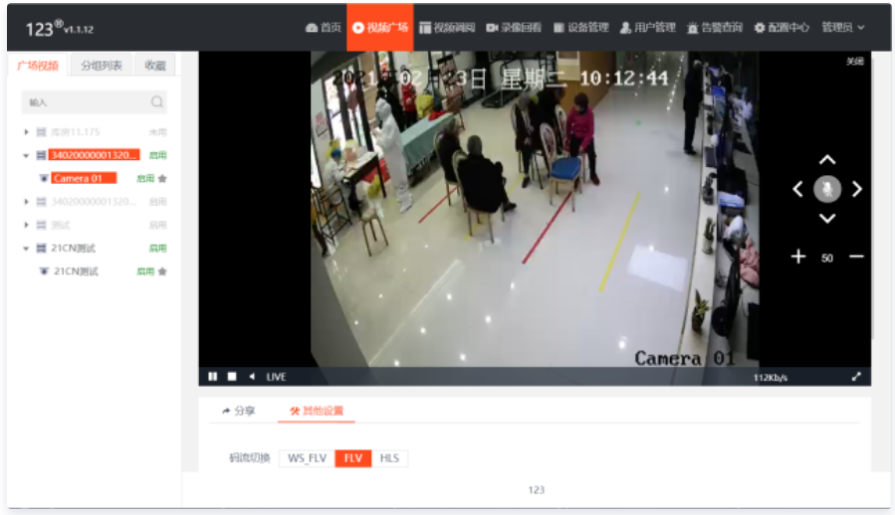Select the 视频广场 nav tab
This screenshot has width=895, height=515.
click(380, 28)
